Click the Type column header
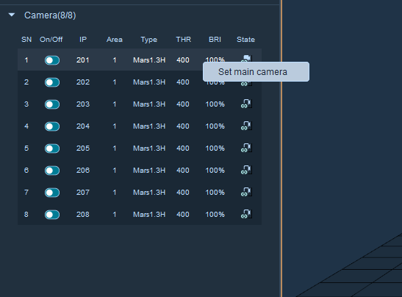Viewport: 402px width, 297px height. pyautogui.click(x=149, y=40)
